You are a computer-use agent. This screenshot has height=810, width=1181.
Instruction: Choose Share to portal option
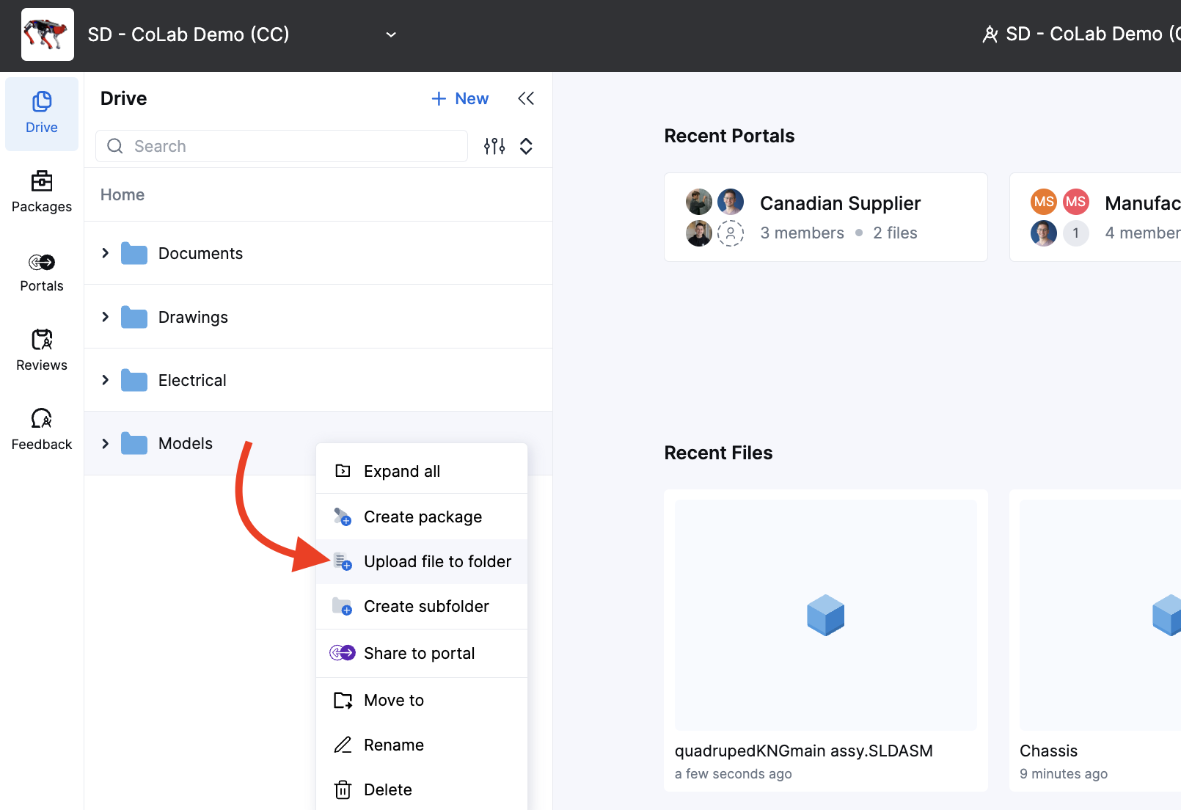point(422,653)
